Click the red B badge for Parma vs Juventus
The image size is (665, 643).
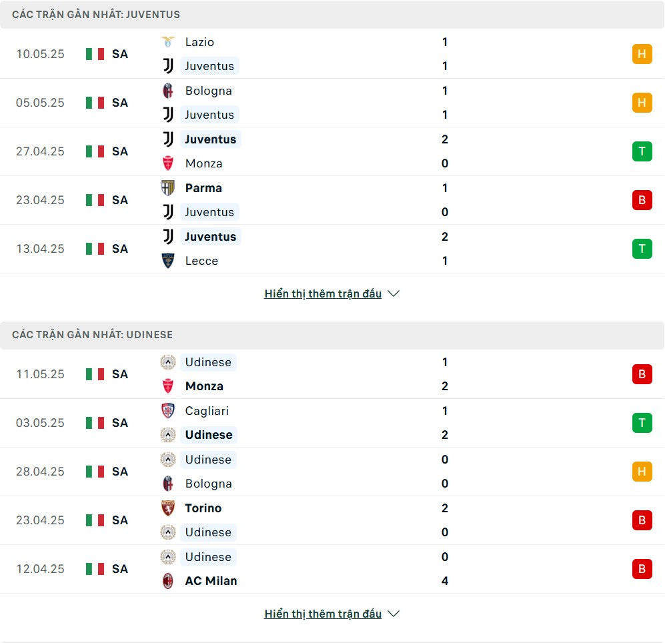pyautogui.click(x=642, y=200)
